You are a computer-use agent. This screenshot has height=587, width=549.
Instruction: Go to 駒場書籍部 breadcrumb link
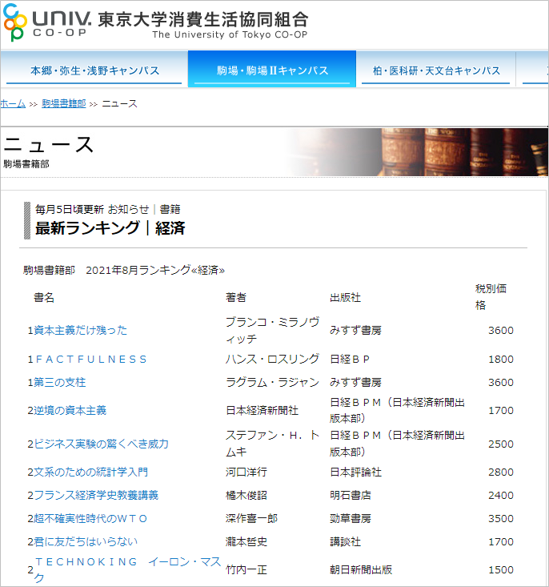pyautogui.click(x=63, y=104)
